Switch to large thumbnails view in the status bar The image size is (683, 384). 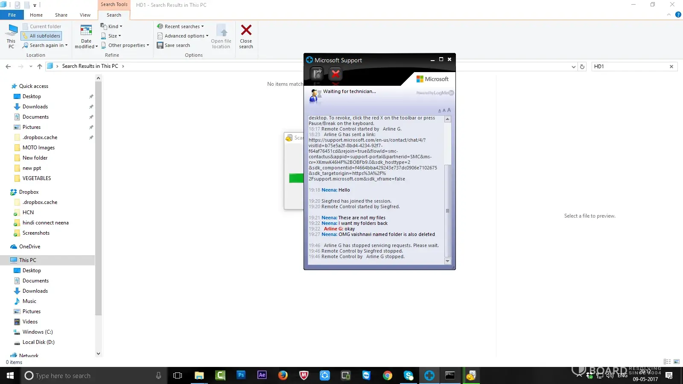pos(677,362)
